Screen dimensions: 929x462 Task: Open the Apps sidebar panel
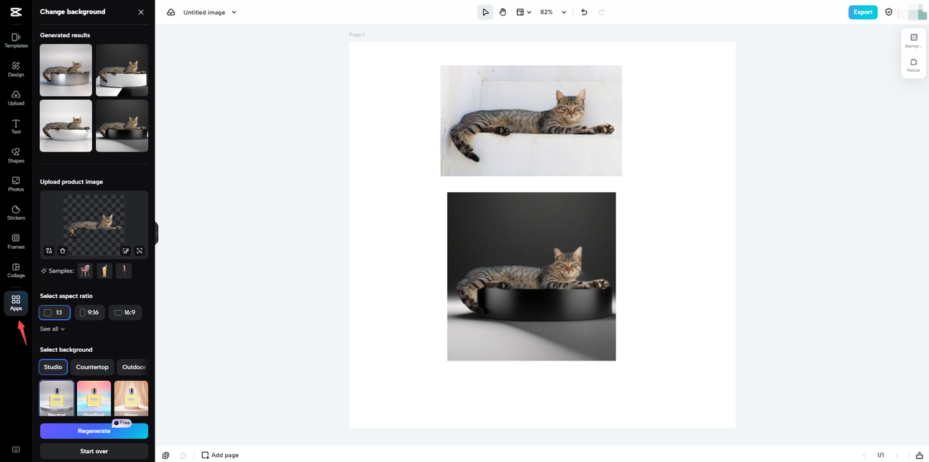coord(16,303)
